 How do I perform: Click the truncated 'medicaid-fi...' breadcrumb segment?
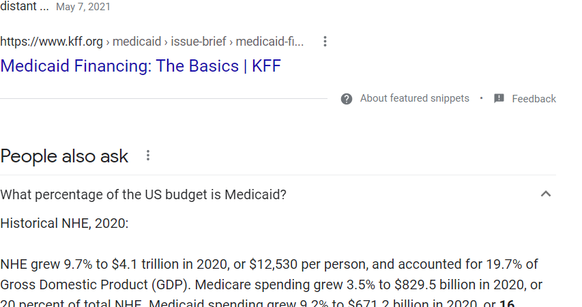point(270,42)
